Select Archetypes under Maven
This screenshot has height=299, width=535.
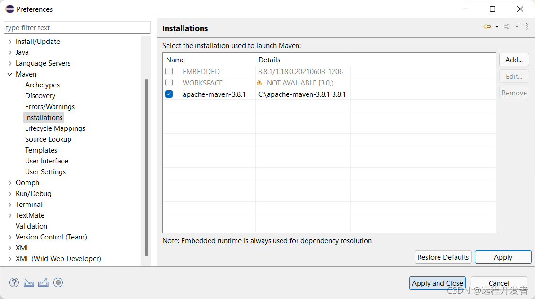[x=42, y=85]
